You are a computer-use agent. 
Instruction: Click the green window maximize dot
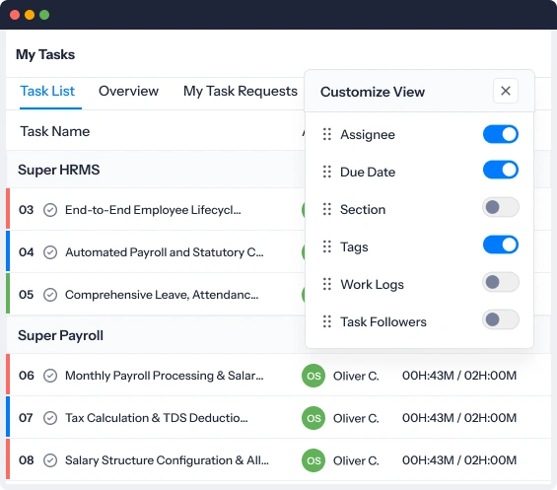pos(44,15)
